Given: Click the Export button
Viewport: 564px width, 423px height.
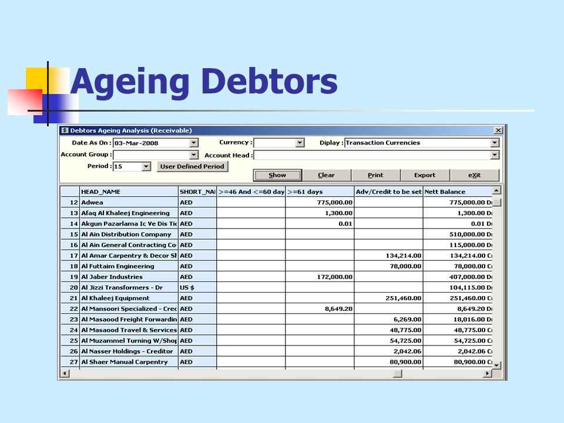Looking at the screenshot, I should pyautogui.click(x=425, y=175).
